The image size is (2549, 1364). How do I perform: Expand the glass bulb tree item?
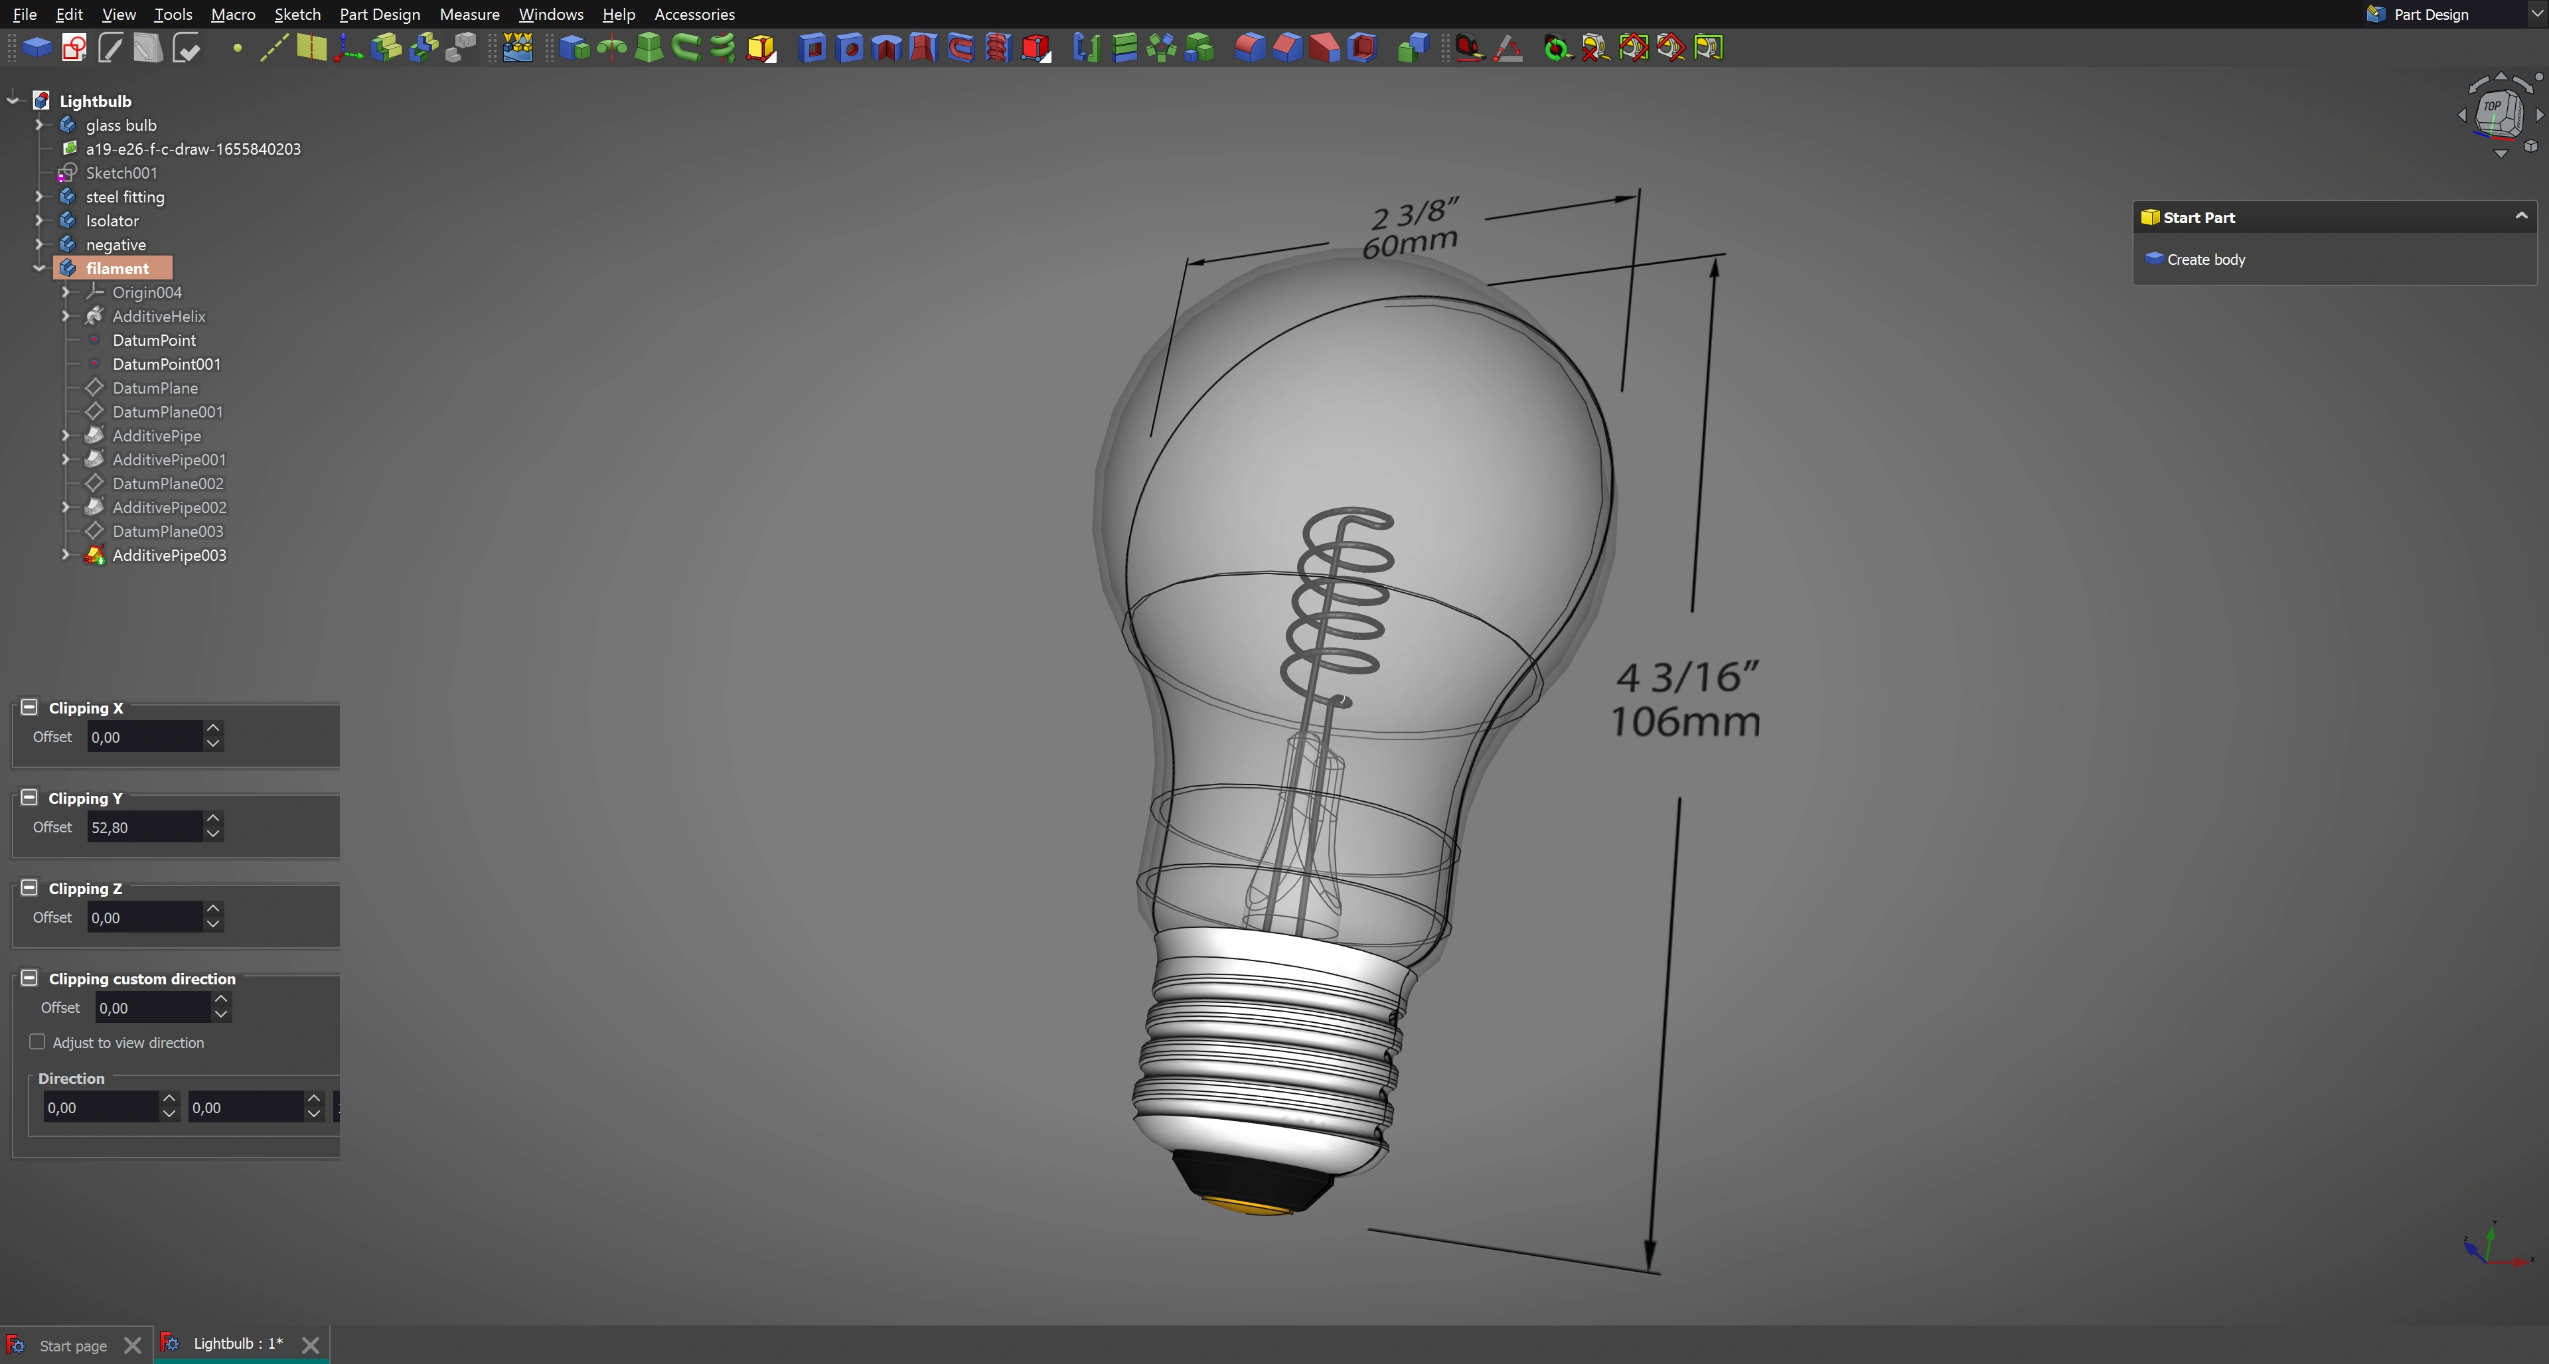coord(40,125)
